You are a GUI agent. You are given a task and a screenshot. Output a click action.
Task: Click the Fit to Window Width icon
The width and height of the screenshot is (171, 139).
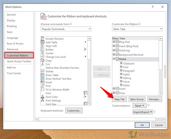43,89
